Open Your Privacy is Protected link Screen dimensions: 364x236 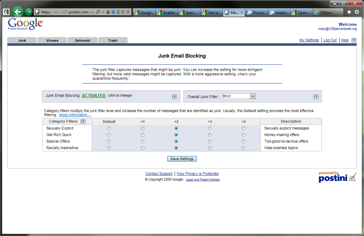[x=197, y=174]
